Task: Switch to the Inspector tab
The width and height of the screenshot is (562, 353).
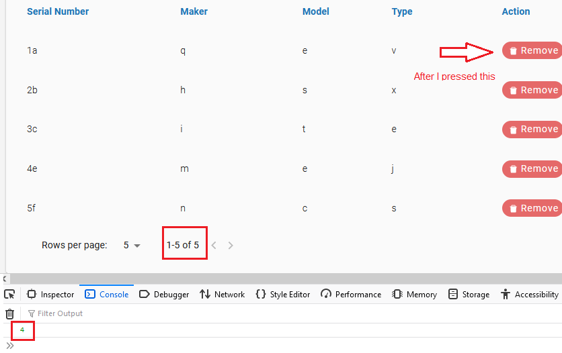Action: (x=50, y=295)
